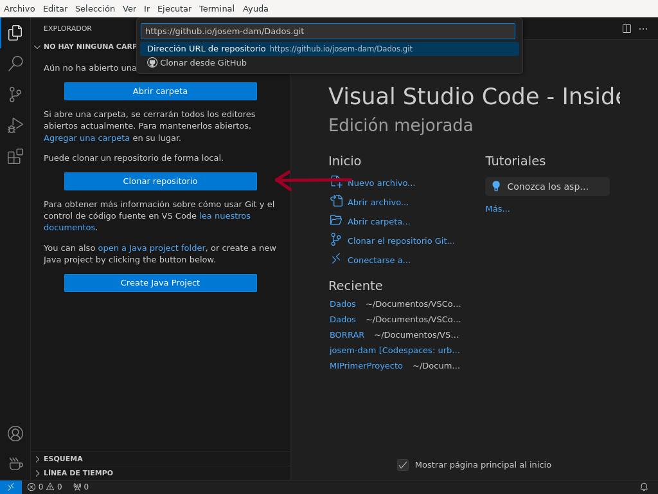
Task: Open the Terminal menu
Action: (217, 8)
